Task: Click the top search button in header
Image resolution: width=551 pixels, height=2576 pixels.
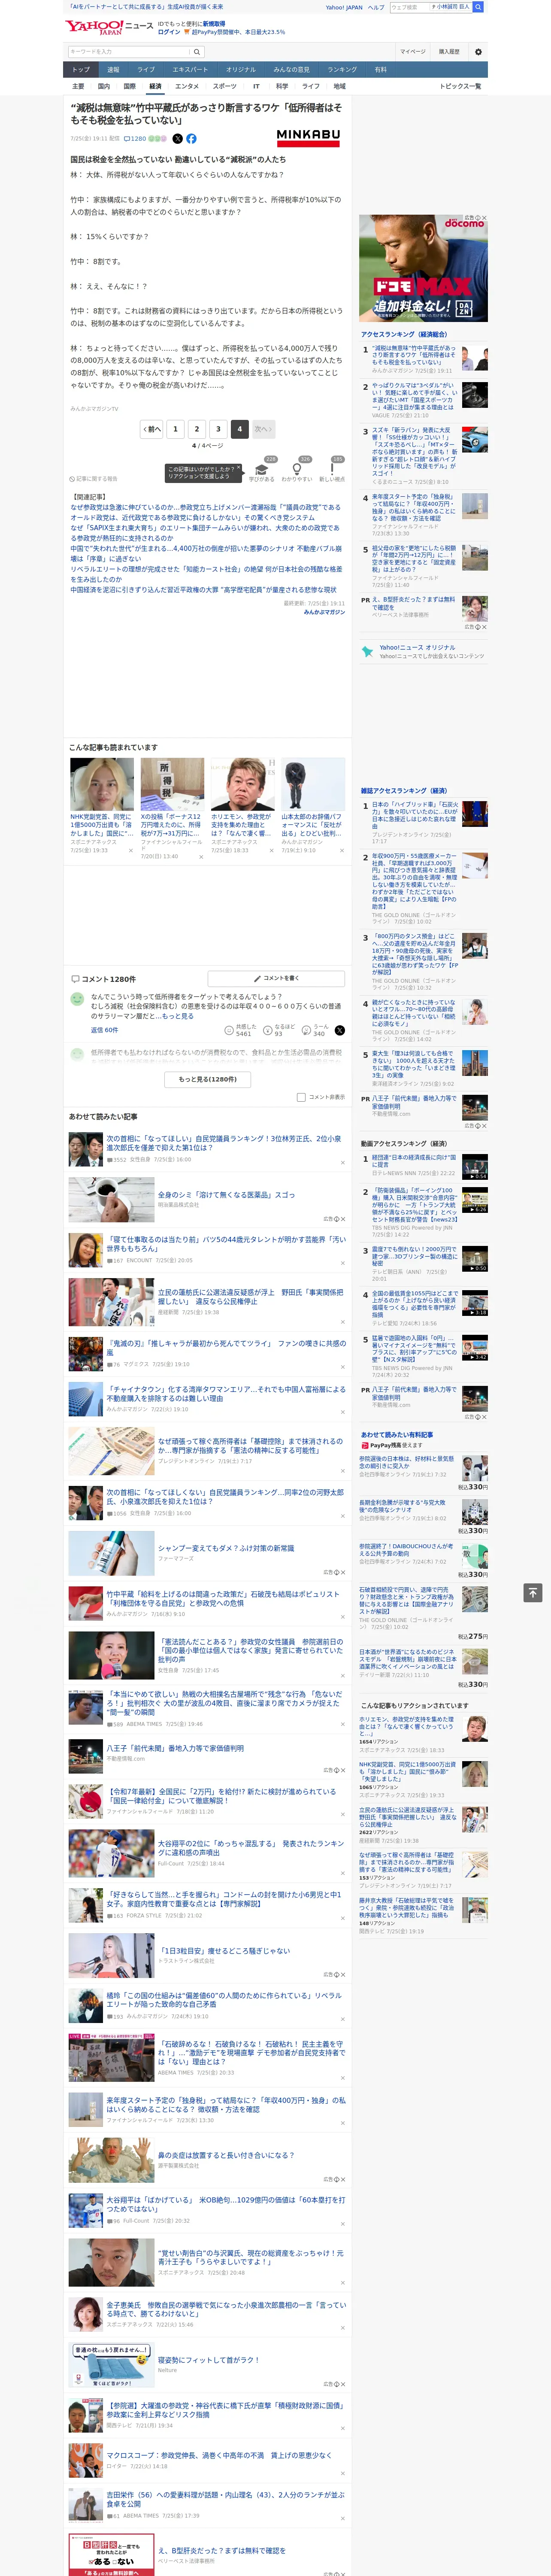Action: (x=478, y=7)
